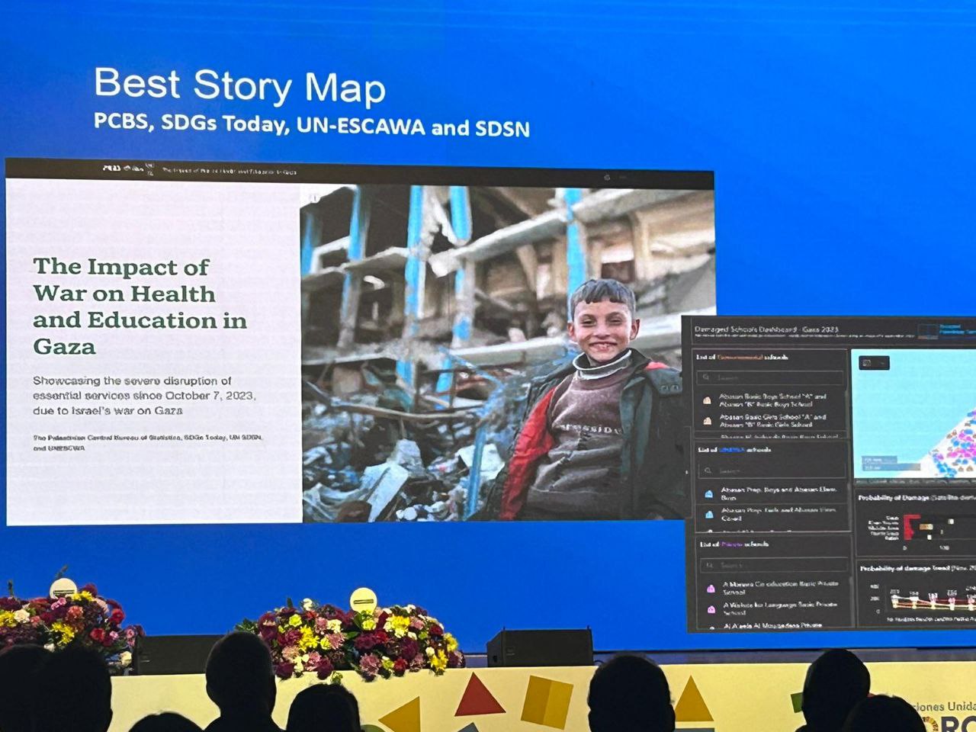
Task: Click the school markers cluster on the map
Action: [x=953, y=450]
